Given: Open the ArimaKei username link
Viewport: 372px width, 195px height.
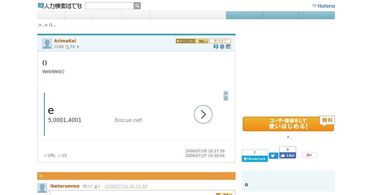Looking at the screenshot, I should pos(65,41).
